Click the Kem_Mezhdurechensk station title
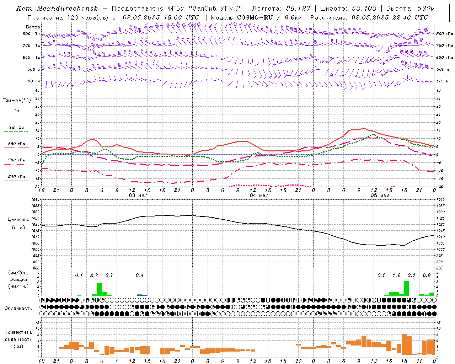This screenshot has height=364, width=455. [x=57, y=9]
